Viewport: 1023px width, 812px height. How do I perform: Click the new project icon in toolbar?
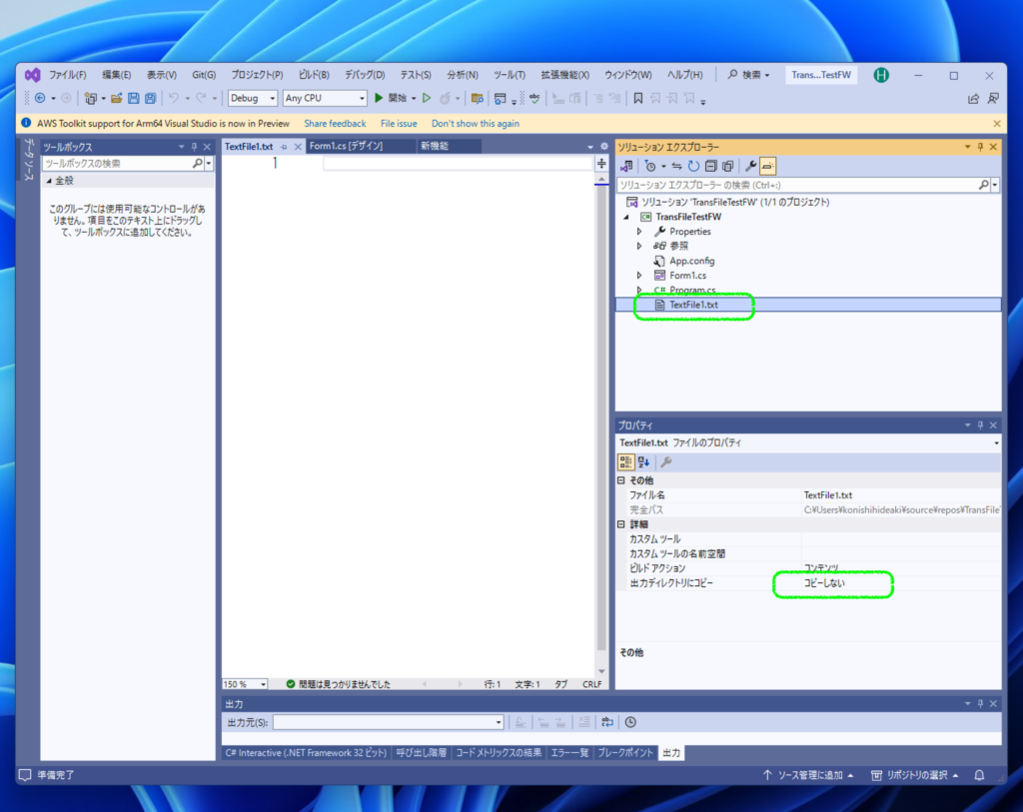tap(91, 99)
